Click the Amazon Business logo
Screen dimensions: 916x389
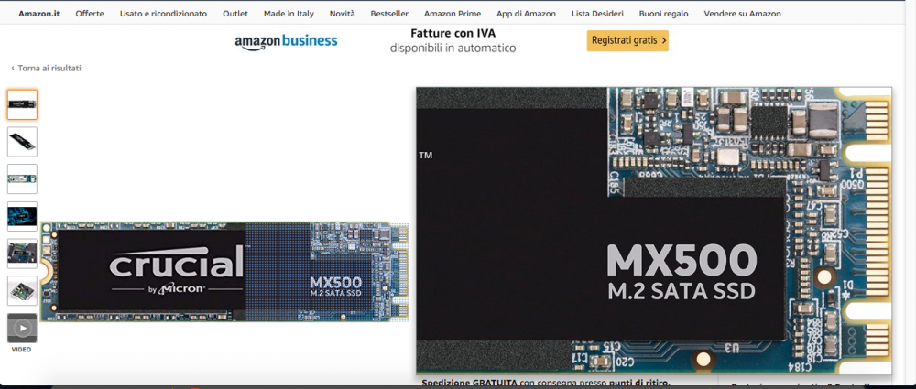click(x=286, y=42)
